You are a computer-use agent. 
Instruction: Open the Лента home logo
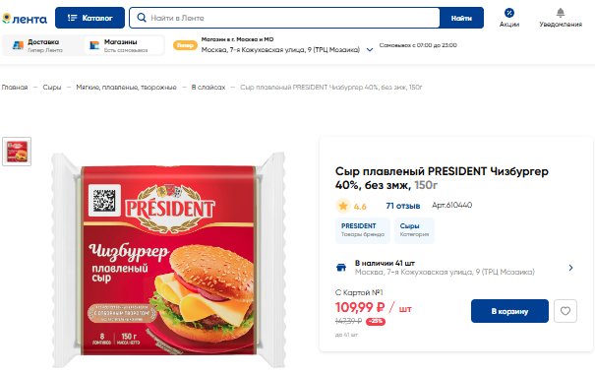25,19
